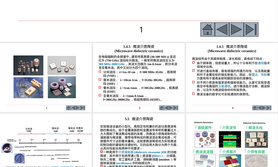Click the small End icon on slide 2
The image size is (278, 167).
[83, 108]
